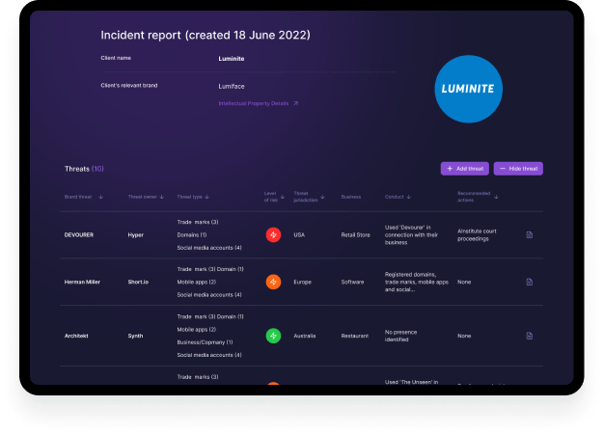Image resolution: width=604 pixels, height=434 pixels.
Task: Click the Software business cell
Action: (x=352, y=282)
